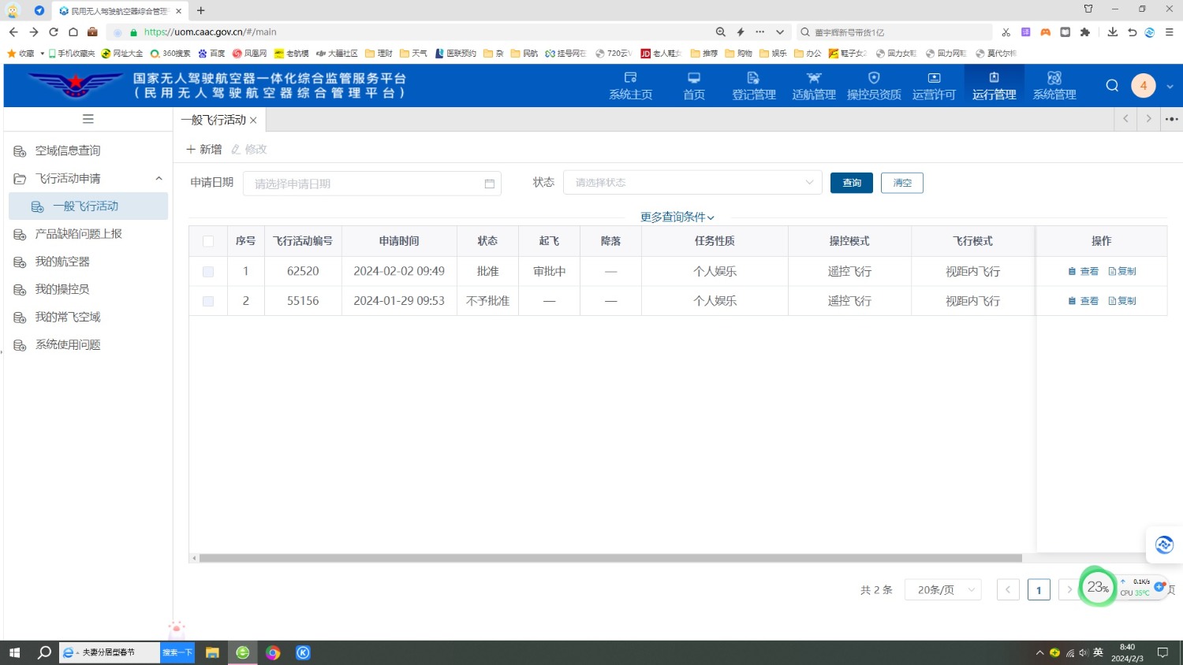Expand 更多查询条件 filter options
The width and height of the screenshot is (1183, 665).
(677, 217)
